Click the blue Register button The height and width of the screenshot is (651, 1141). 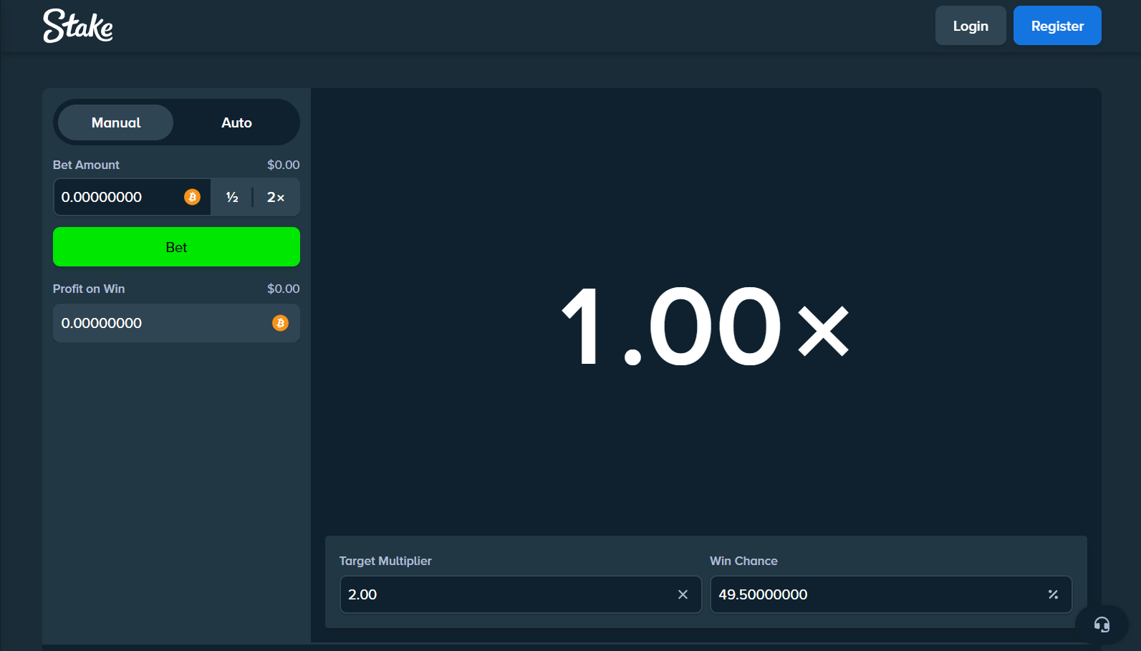click(1057, 26)
